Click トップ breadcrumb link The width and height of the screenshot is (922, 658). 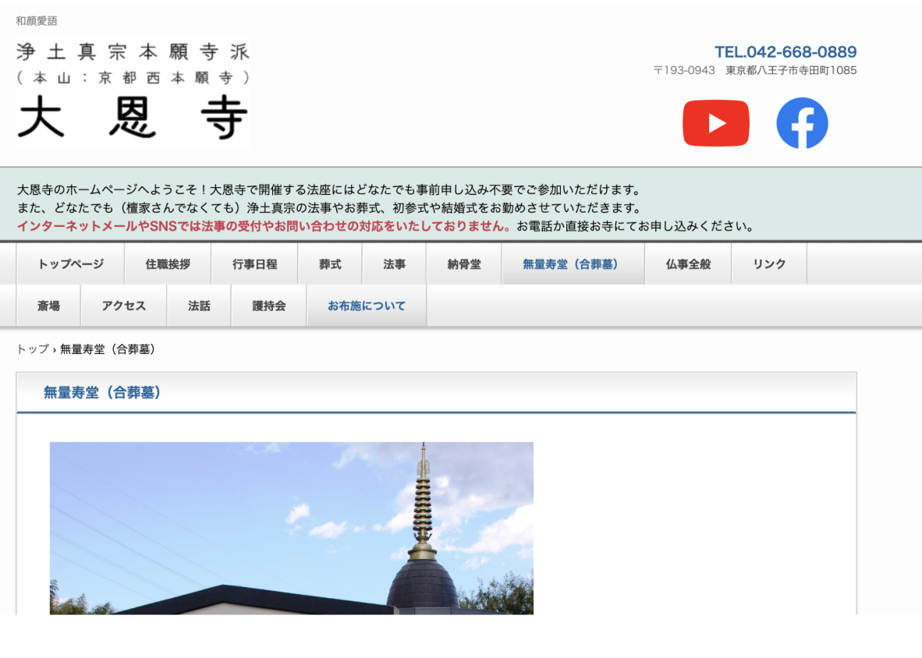[32, 349]
